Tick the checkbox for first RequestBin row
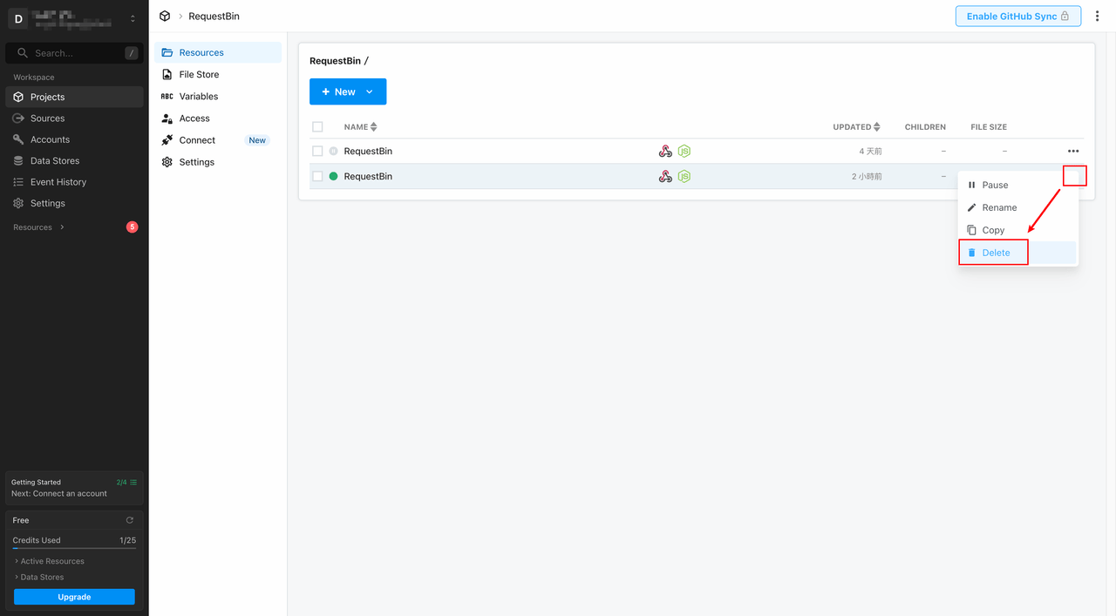The height and width of the screenshot is (616, 1116). [x=317, y=151]
